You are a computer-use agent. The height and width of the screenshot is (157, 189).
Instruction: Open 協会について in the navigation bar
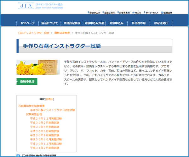click(49, 23)
